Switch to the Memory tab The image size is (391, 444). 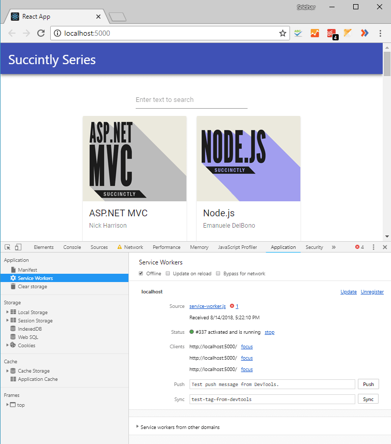tap(199, 247)
